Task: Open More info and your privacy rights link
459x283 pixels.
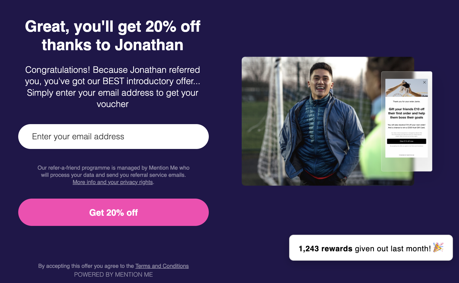Action: pos(113,182)
